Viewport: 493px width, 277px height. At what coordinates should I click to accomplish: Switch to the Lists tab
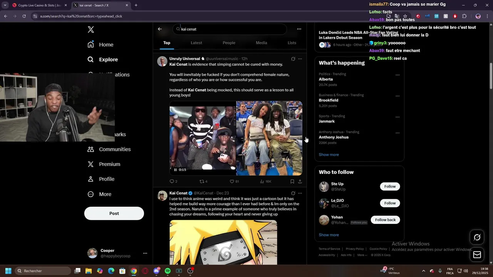(x=292, y=43)
